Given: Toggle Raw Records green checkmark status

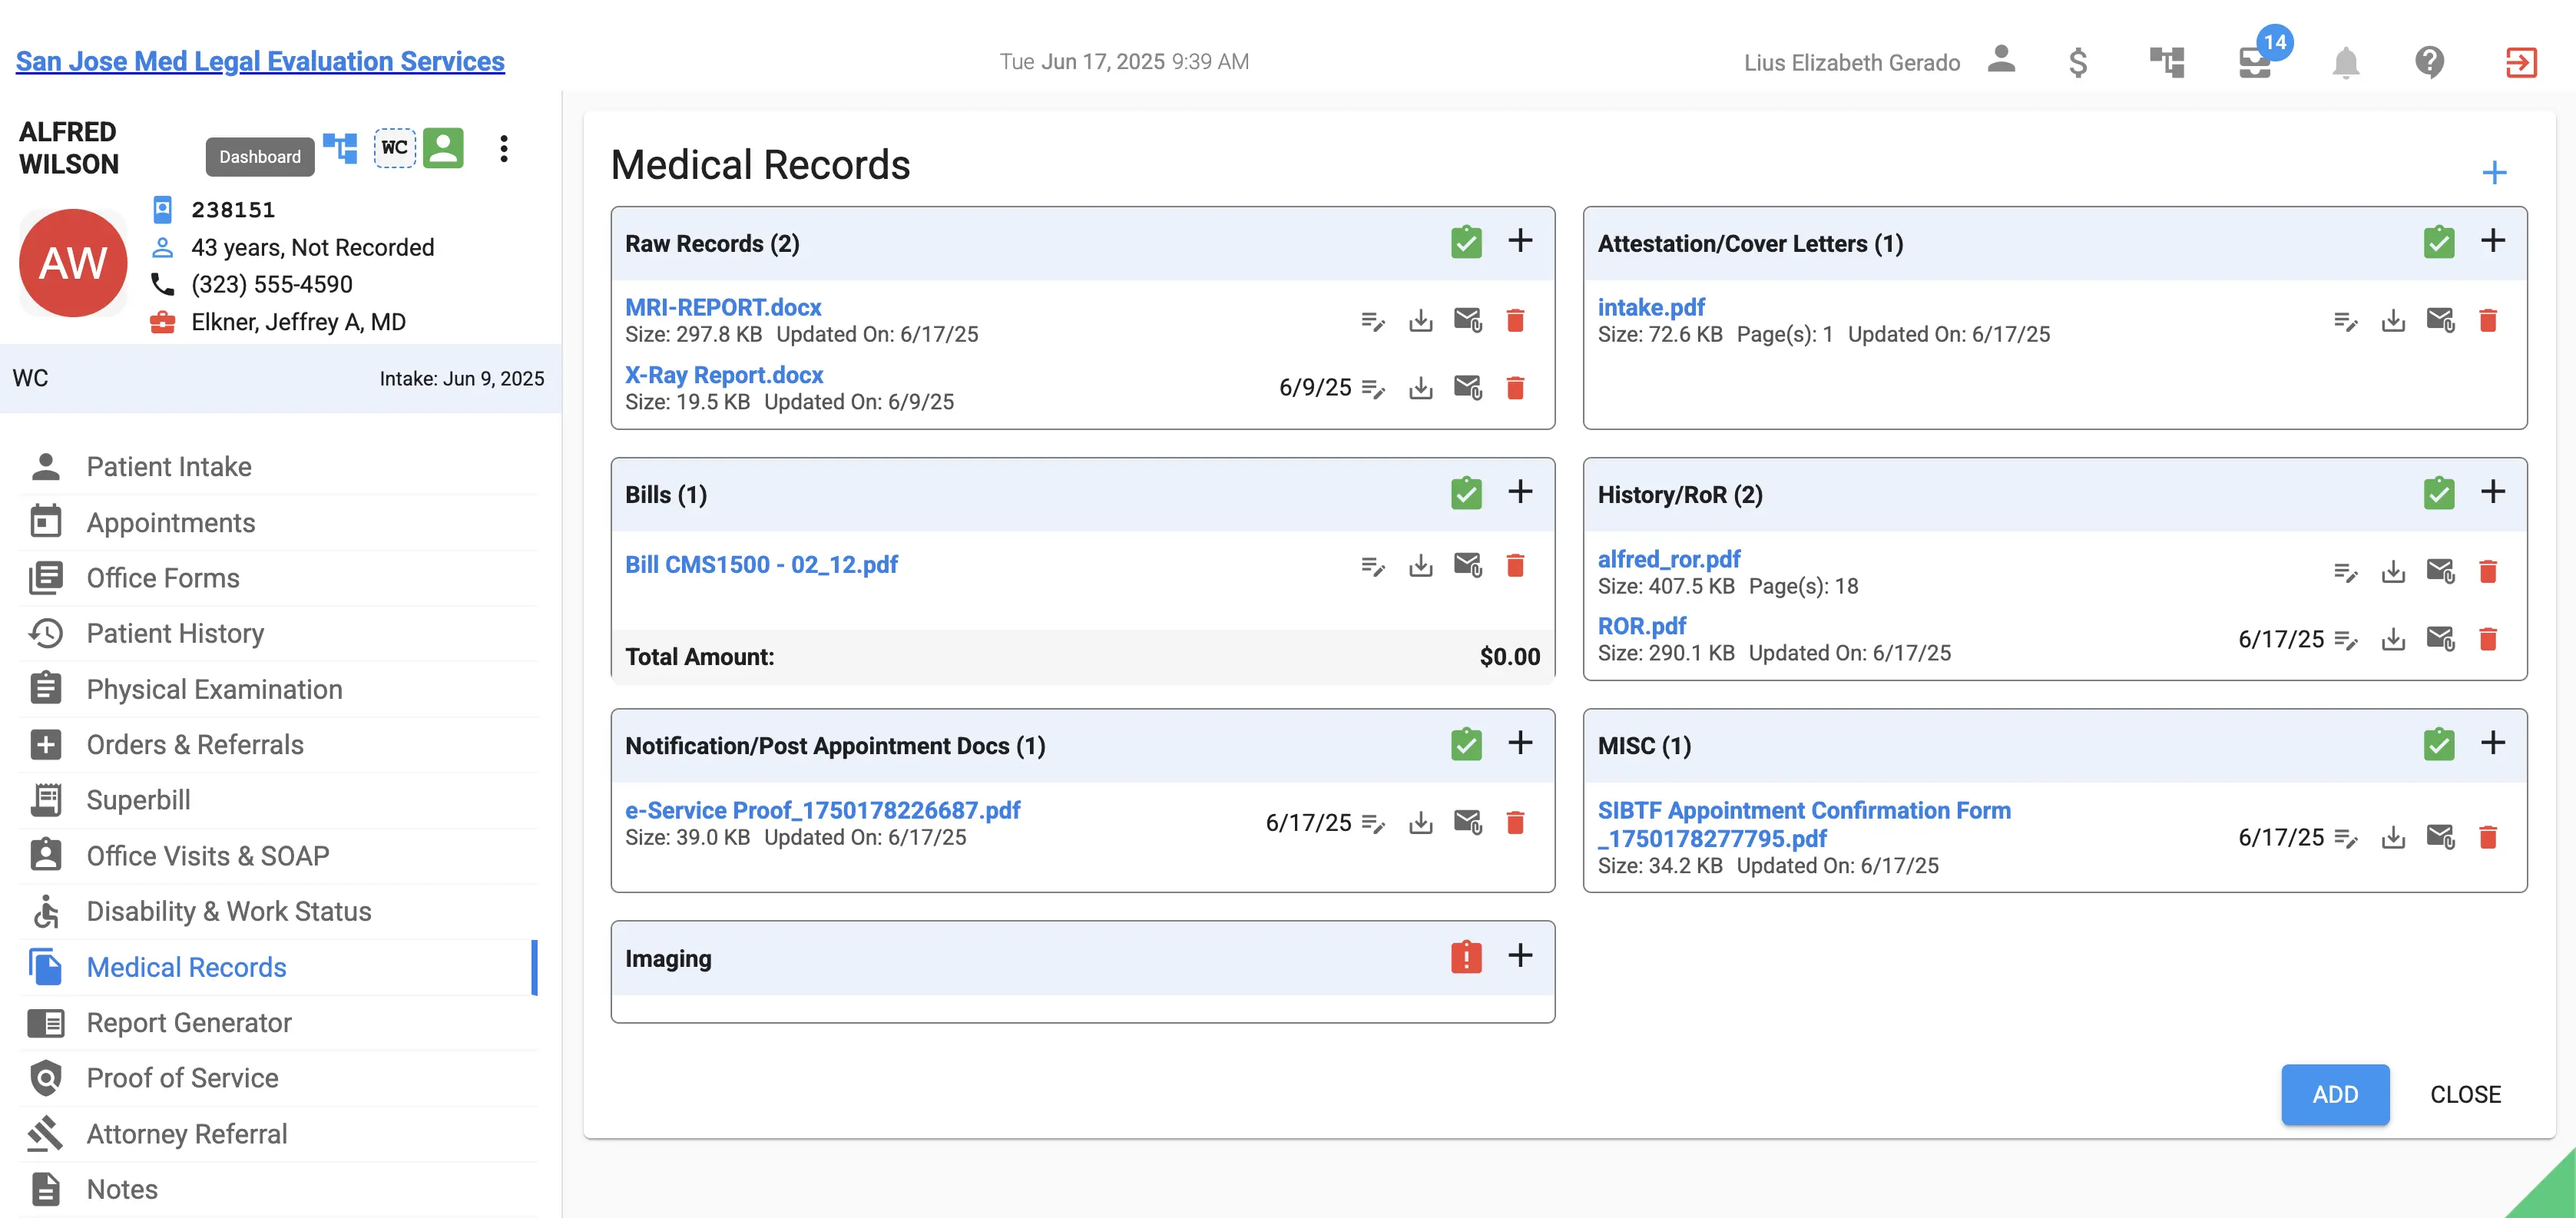Looking at the screenshot, I should (x=1466, y=242).
